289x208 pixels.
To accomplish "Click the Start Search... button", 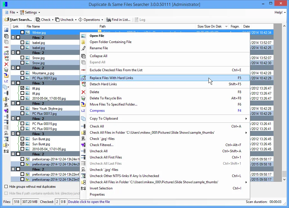I will [x=18, y=20].
